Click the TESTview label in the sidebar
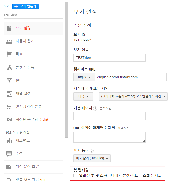 (x=10, y=15)
